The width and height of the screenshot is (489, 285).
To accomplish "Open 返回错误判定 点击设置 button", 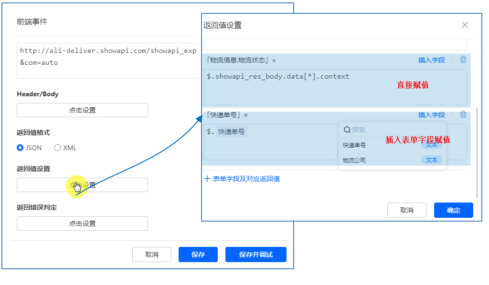I will 82,224.
